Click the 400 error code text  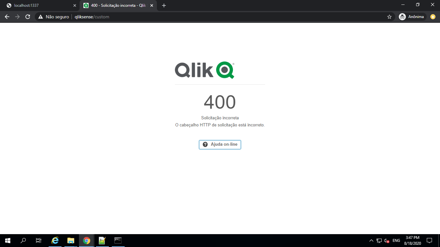tap(220, 102)
